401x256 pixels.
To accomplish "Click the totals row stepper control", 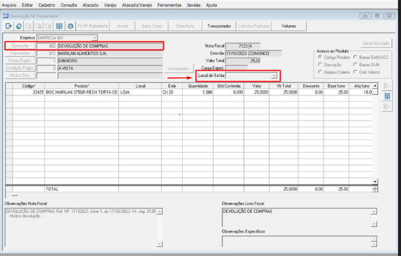I will 375,189.
